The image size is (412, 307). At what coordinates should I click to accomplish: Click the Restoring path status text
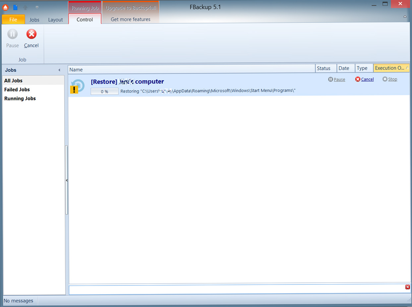(x=208, y=91)
